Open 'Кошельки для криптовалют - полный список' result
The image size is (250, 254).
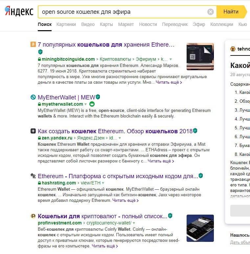click(x=102, y=216)
